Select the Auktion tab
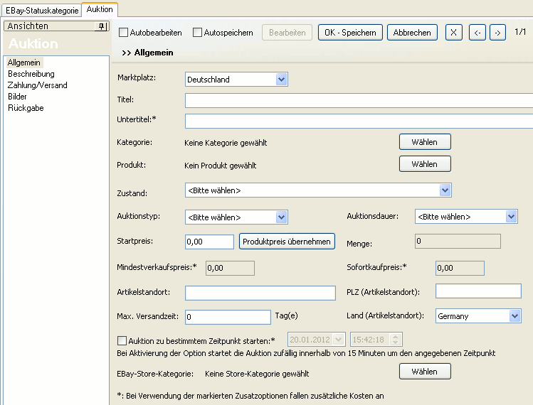Image resolution: width=533 pixels, height=405 pixels. click(x=100, y=9)
